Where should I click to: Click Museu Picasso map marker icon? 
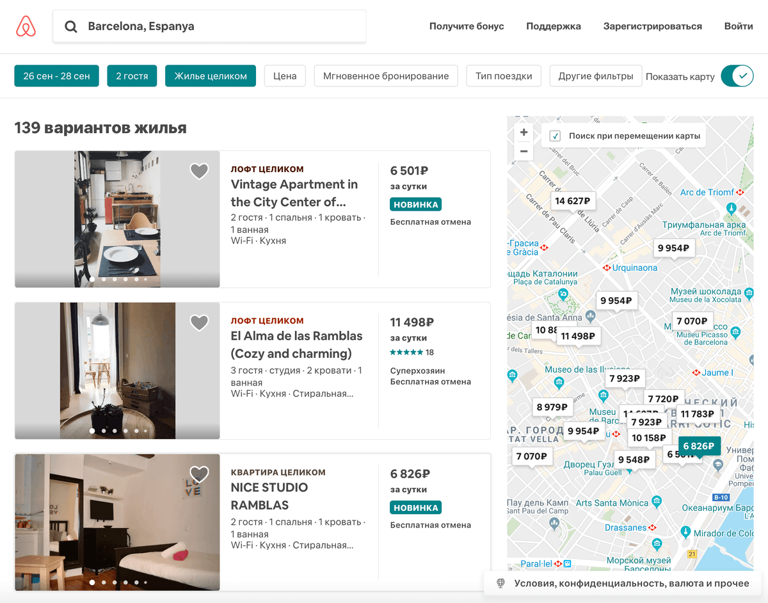pos(735,332)
